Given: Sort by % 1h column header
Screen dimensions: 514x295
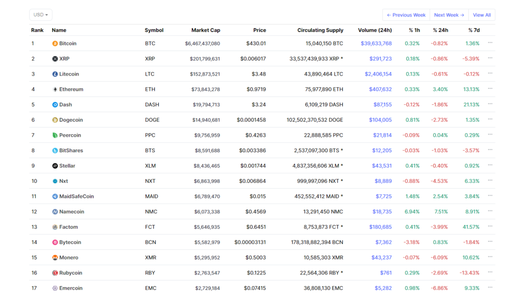Looking at the screenshot, I should 414,30.
